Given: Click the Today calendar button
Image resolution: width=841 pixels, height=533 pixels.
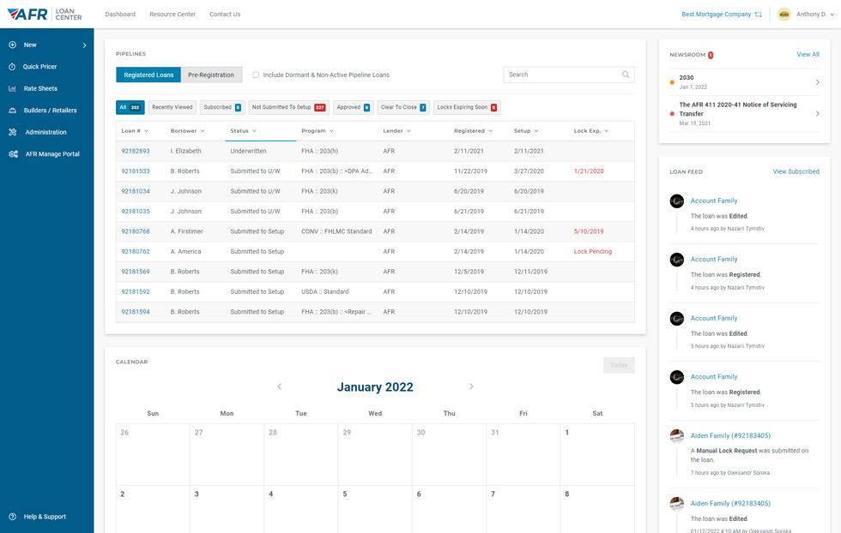Looking at the screenshot, I should coord(619,365).
